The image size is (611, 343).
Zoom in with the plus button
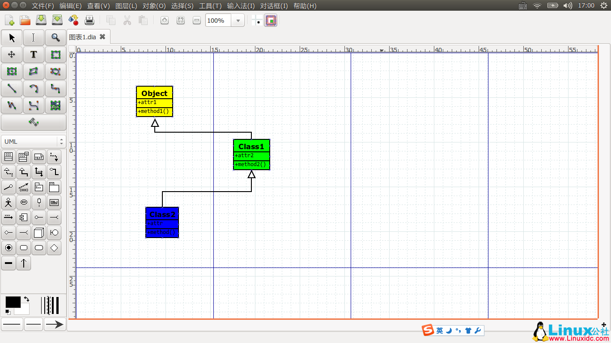tap(165, 20)
